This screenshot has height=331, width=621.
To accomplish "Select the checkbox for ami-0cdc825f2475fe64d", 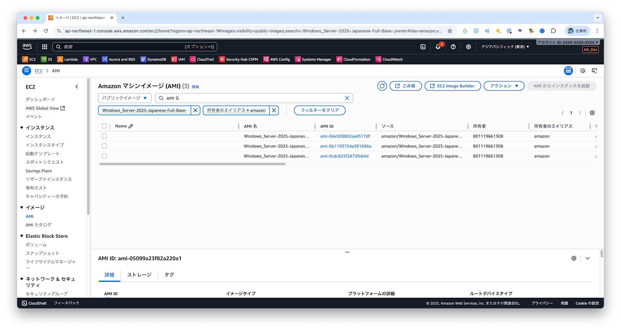I will (104, 156).
